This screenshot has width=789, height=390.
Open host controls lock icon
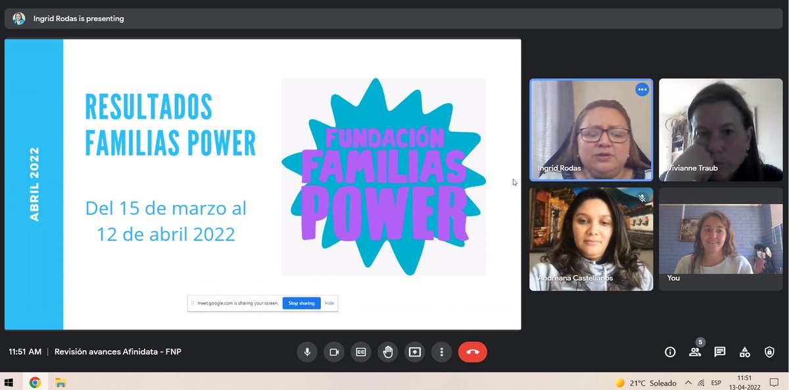769,352
